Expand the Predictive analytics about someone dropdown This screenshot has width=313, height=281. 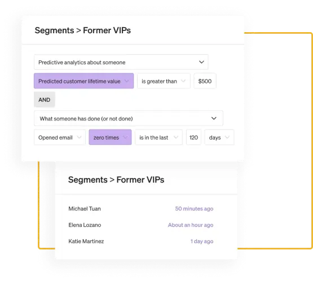(x=121, y=62)
